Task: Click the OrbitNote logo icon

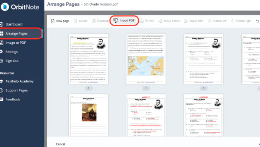Action: tap(5, 7)
